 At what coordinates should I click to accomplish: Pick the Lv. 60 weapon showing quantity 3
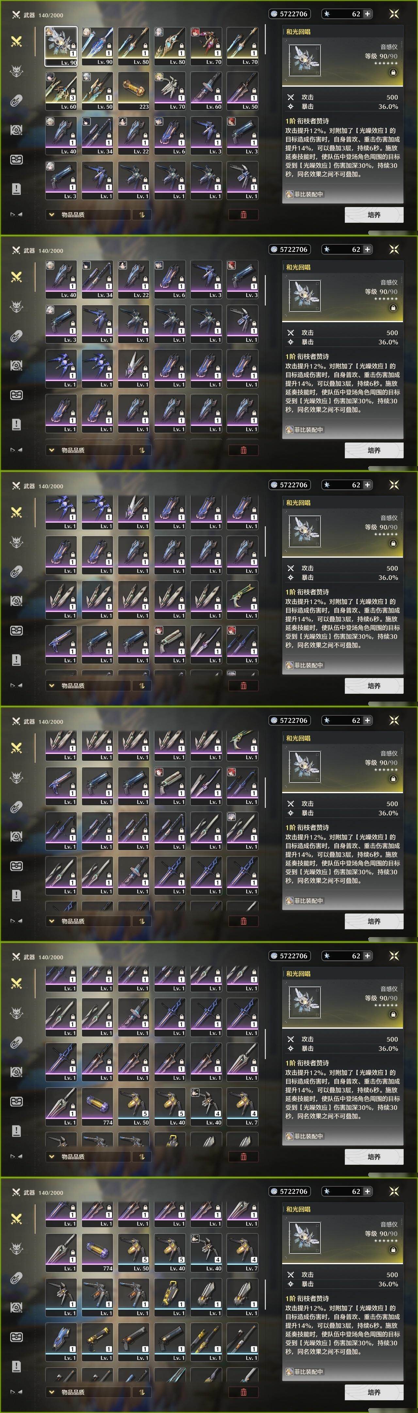61,91
